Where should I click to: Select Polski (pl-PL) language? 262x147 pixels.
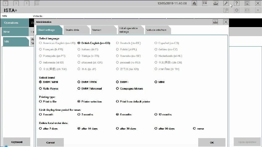[x=126, y=49]
